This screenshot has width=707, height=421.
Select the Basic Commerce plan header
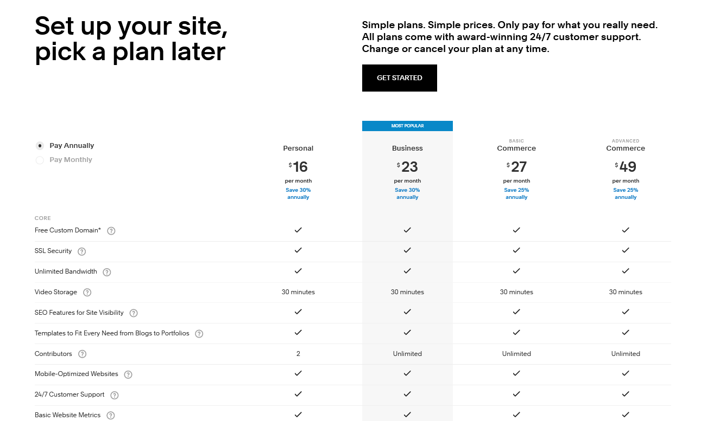(x=516, y=145)
